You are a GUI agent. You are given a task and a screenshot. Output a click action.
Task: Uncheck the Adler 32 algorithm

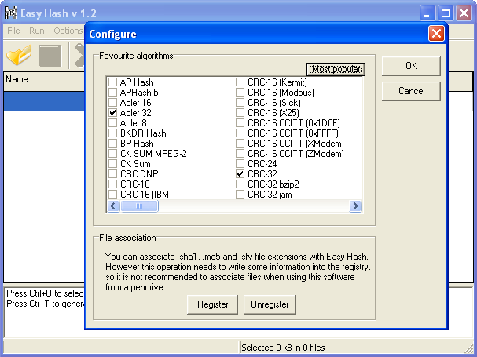[x=113, y=113]
